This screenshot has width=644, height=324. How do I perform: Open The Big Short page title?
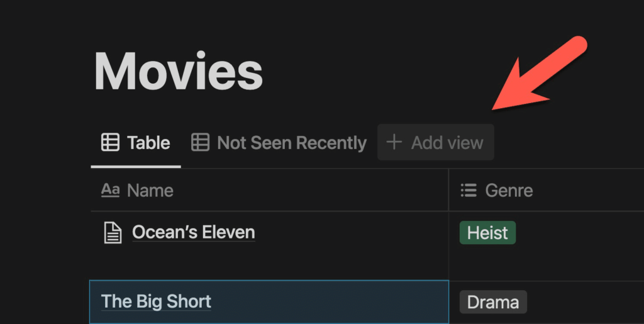(x=156, y=301)
